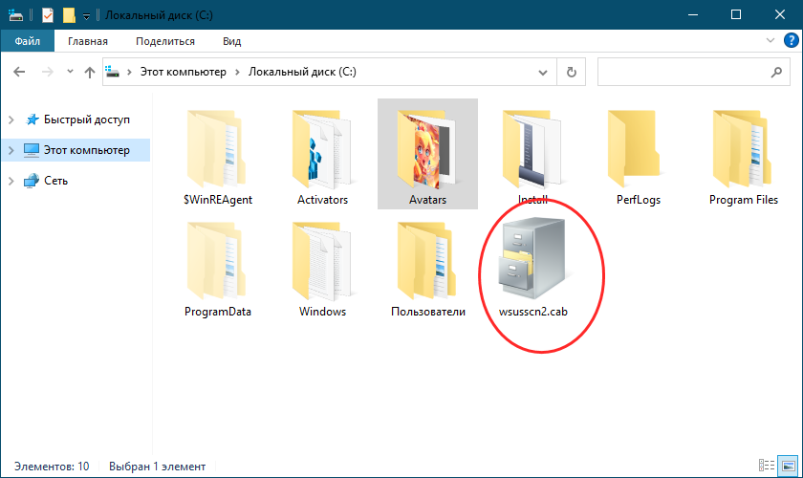
Task: Open the root chevron after the address bar drive icon
Action: 129,73
